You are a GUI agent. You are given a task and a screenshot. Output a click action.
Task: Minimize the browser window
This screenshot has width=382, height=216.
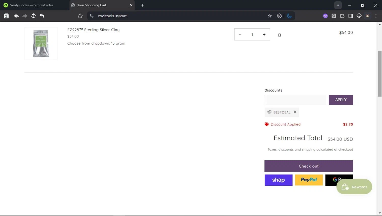pyautogui.click(x=350, y=5)
